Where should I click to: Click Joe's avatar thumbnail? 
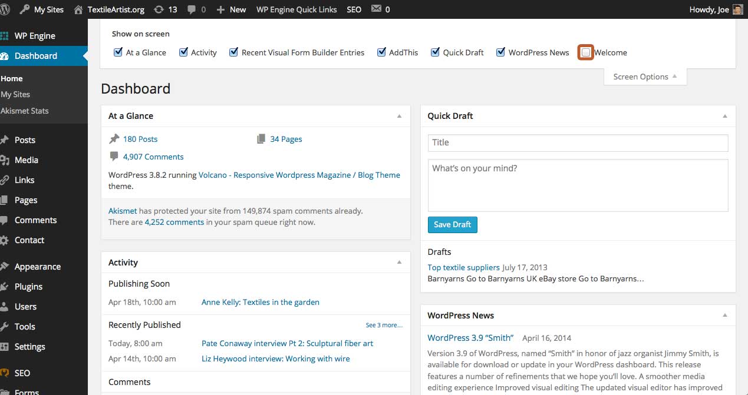click(738, 9)
